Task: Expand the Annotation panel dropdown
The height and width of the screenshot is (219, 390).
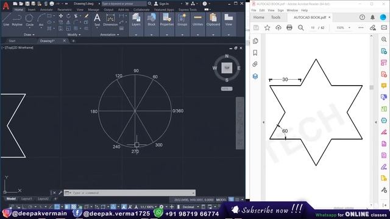Action: click(x=110, y=35)
